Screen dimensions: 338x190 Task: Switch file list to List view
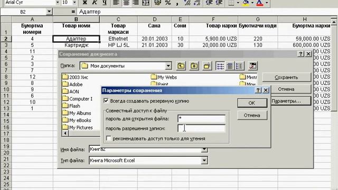pyautogui.click(x=220, y=66)
